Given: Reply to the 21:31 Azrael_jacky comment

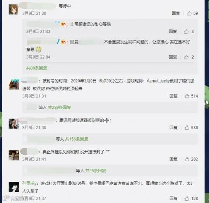Looking at the screenshot, I should (x=173, y=96).
